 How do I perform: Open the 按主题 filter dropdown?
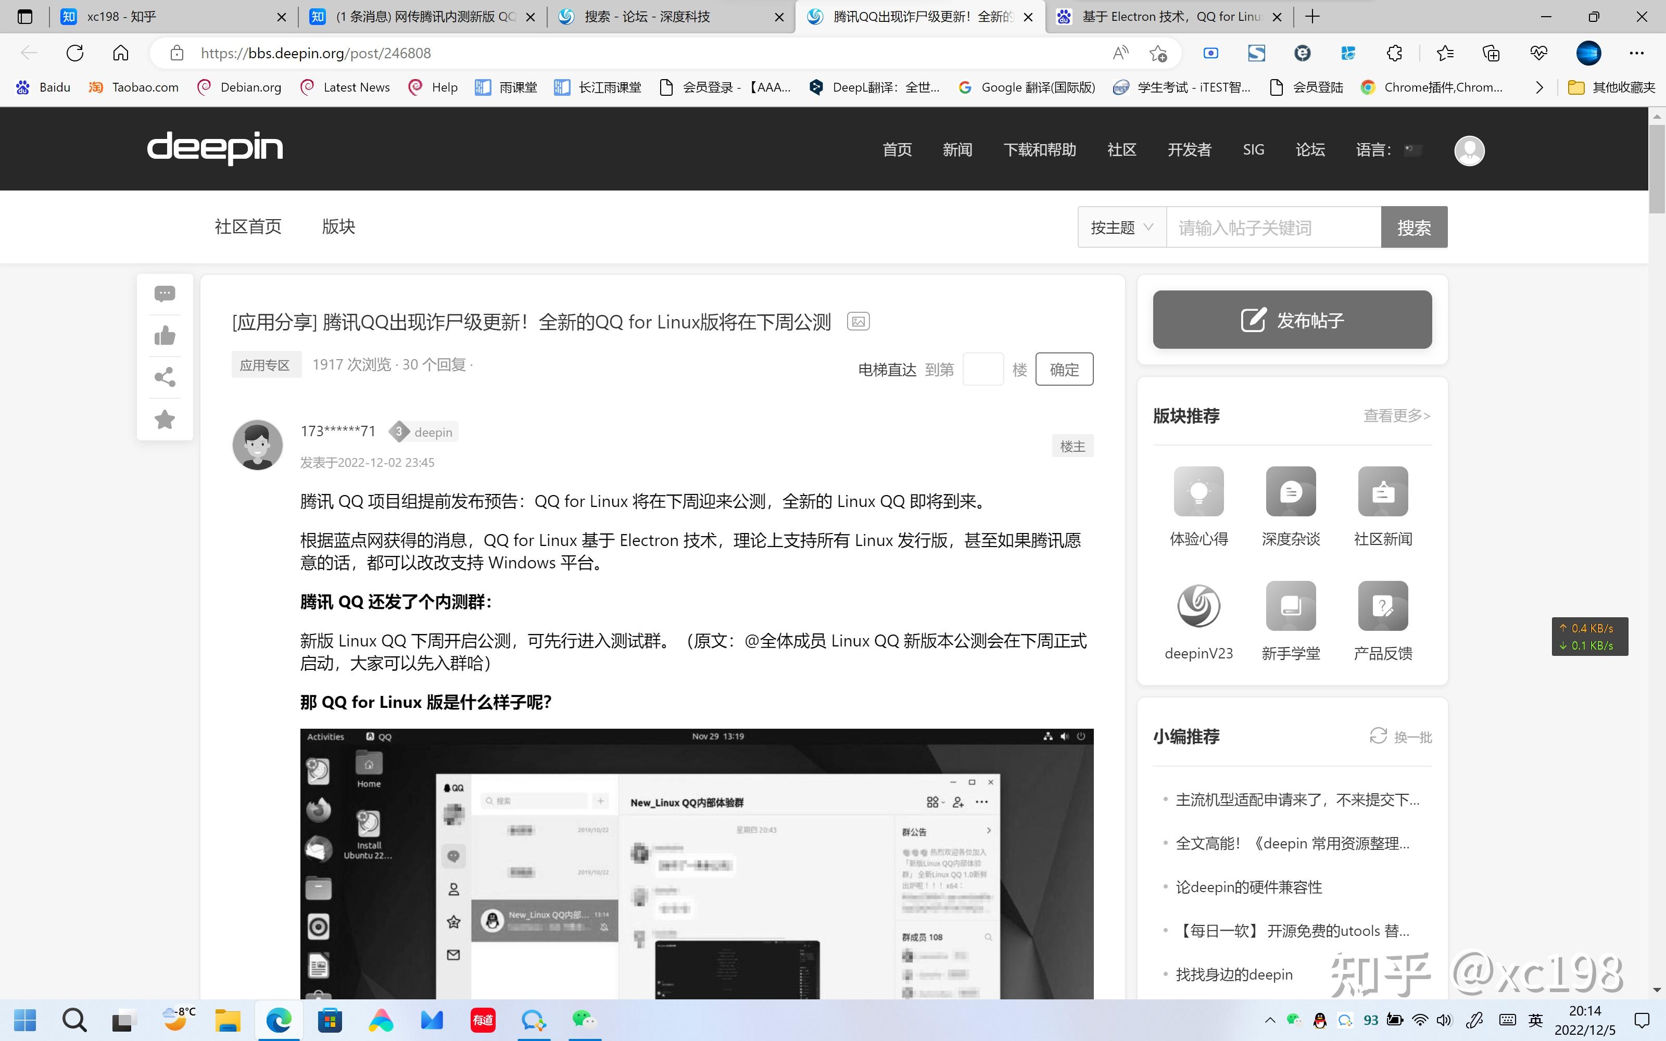tap(1121, 226)
